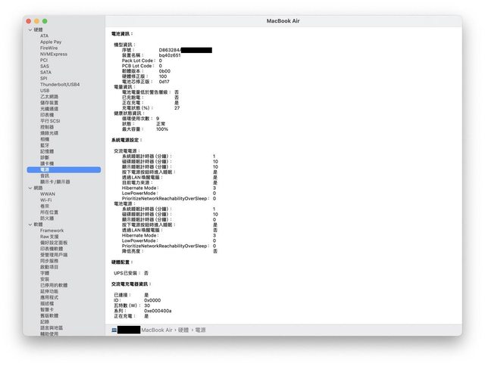Select 智慧卡 in the sidebar

click(x=47, y=309)
